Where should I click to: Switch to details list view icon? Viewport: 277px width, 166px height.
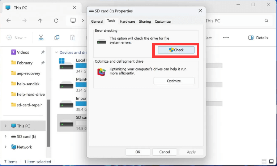(264, 161)
